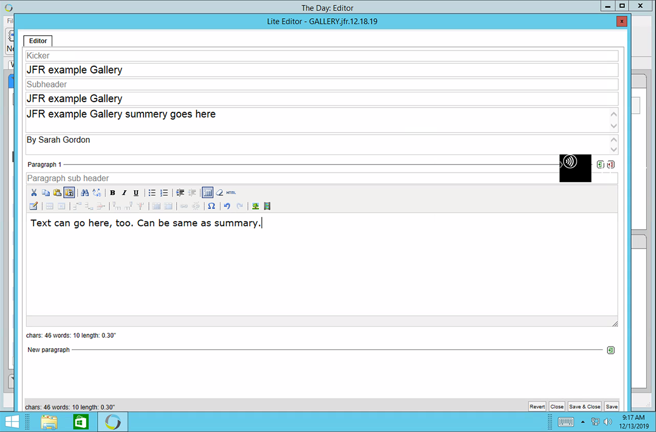Click the byline field scroll down arrow

[613, 149]
